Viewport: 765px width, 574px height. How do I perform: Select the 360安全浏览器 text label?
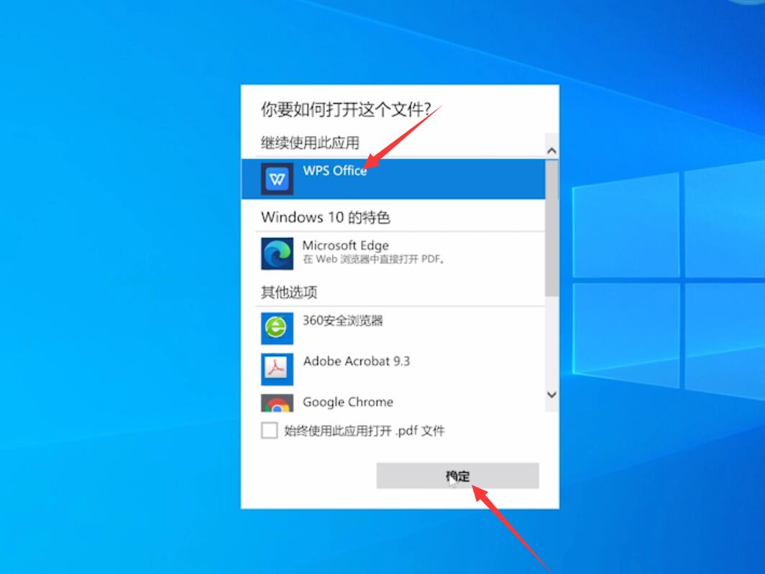tap(343, 321)
